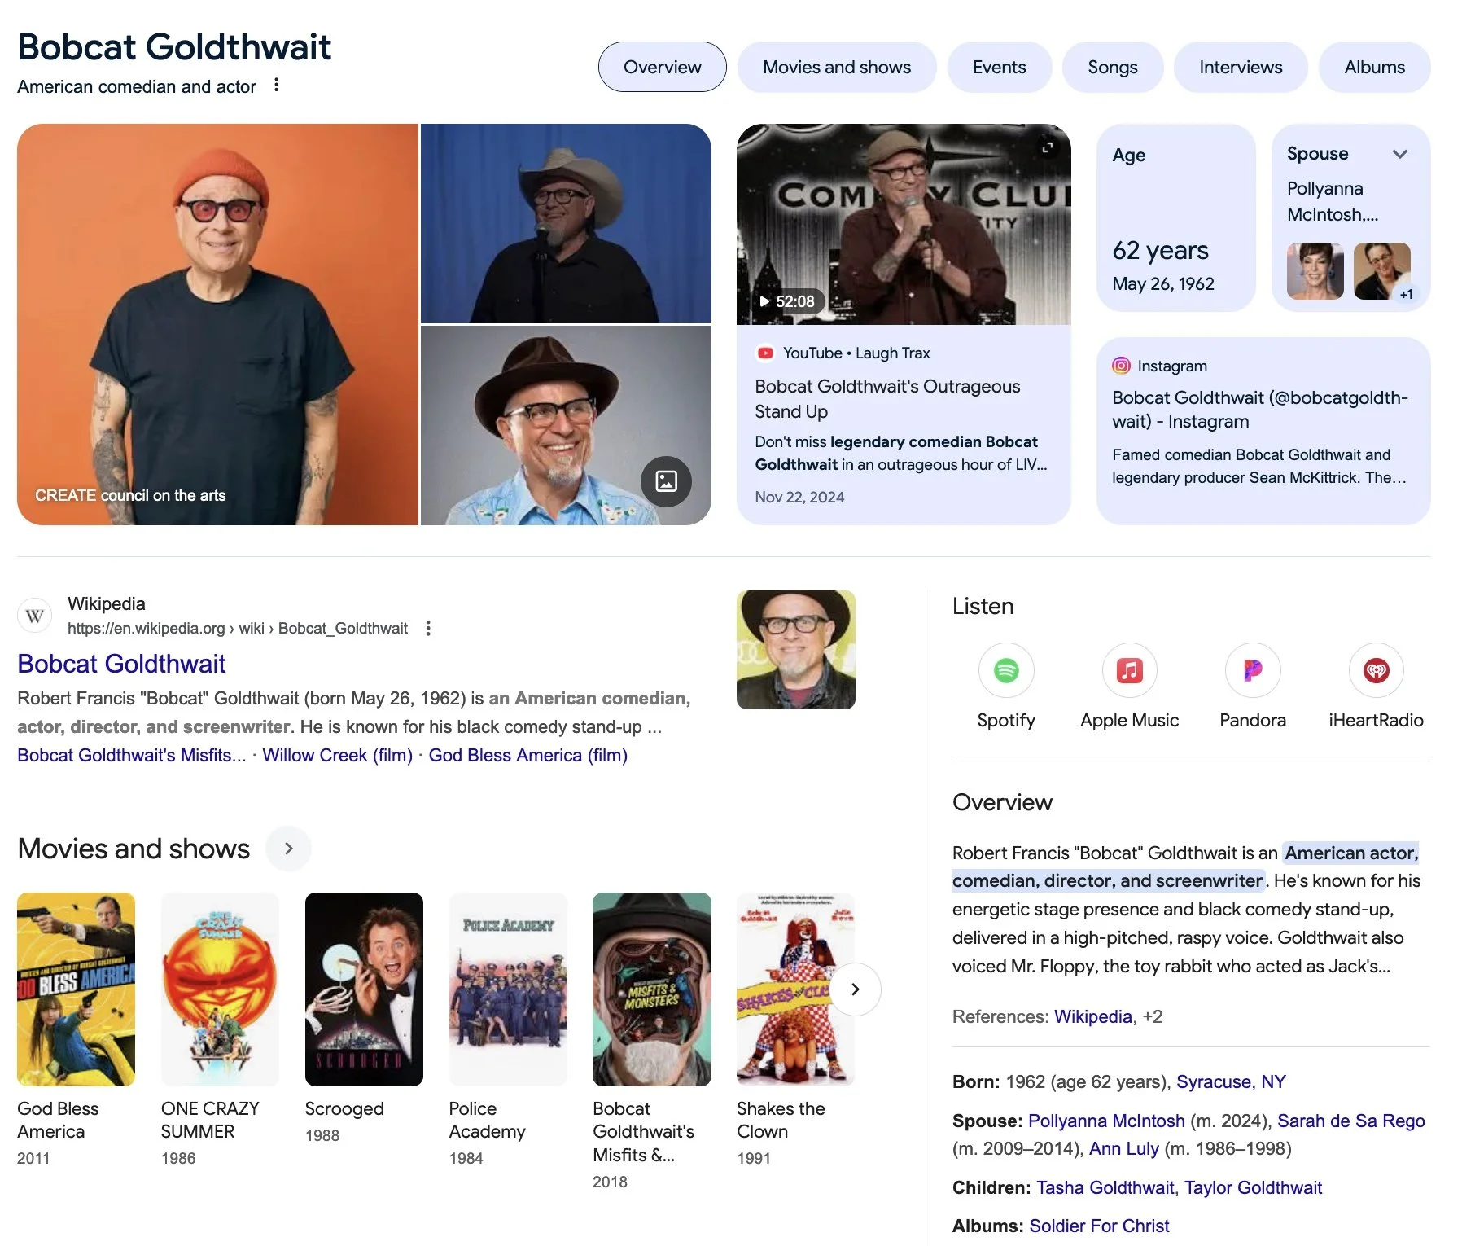The height and width of the screenshot is (1246, 1462).
Task: Open three-dot menu next to Wikipedia URL
Action: coord(428,628)
